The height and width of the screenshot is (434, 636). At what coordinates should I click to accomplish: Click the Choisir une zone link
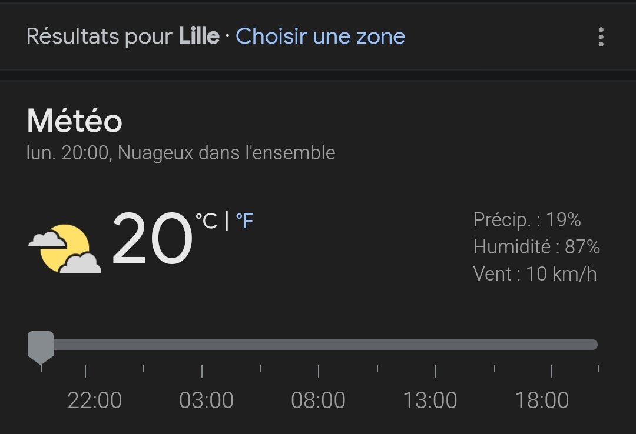pos(320,36)
